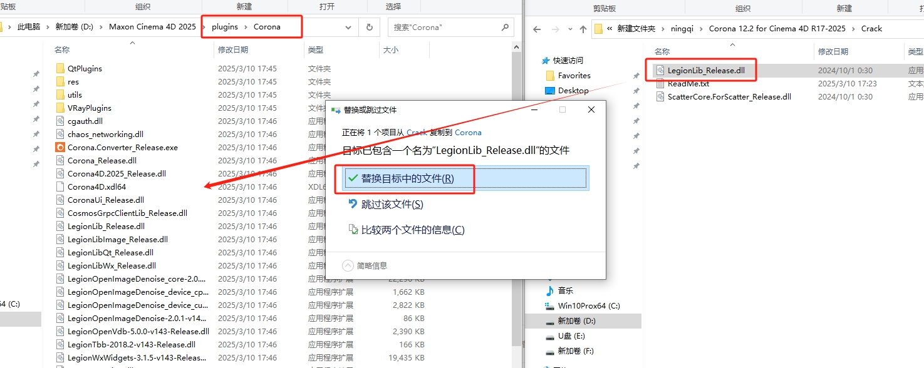The width and height of the screenshot is (924, 368).
Task: Select ReadMe.txt file icon
Action: (660, 83)
